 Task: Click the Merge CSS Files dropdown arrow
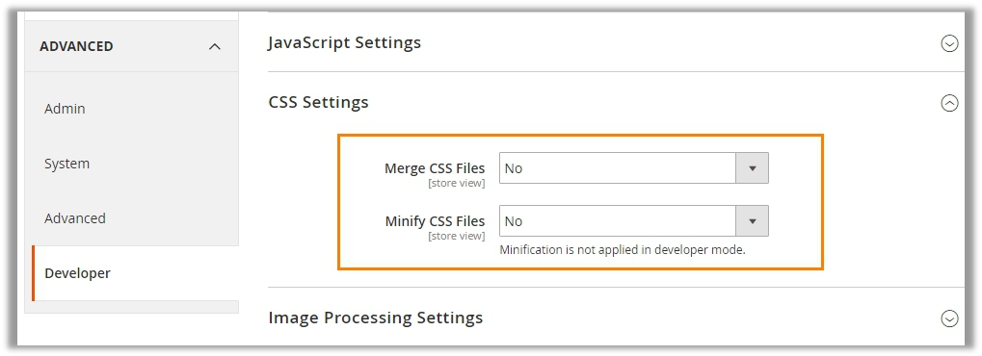752,168
